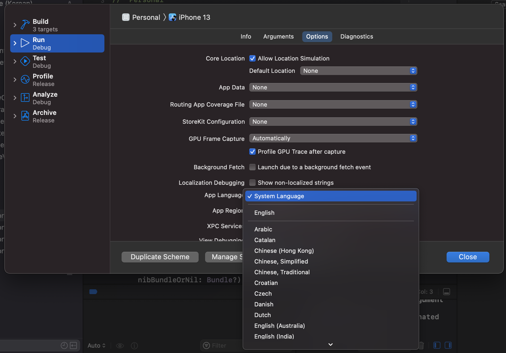Click the clock recent filter icon
506x353 pixels.
coord(64,346)
